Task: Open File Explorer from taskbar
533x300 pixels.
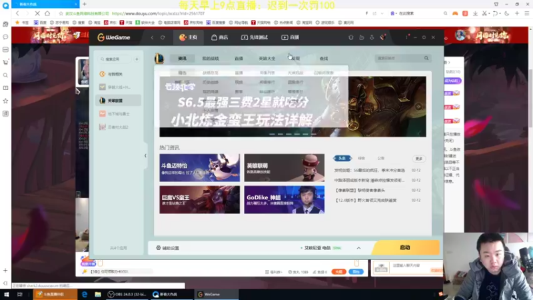Action: point(98,295)
